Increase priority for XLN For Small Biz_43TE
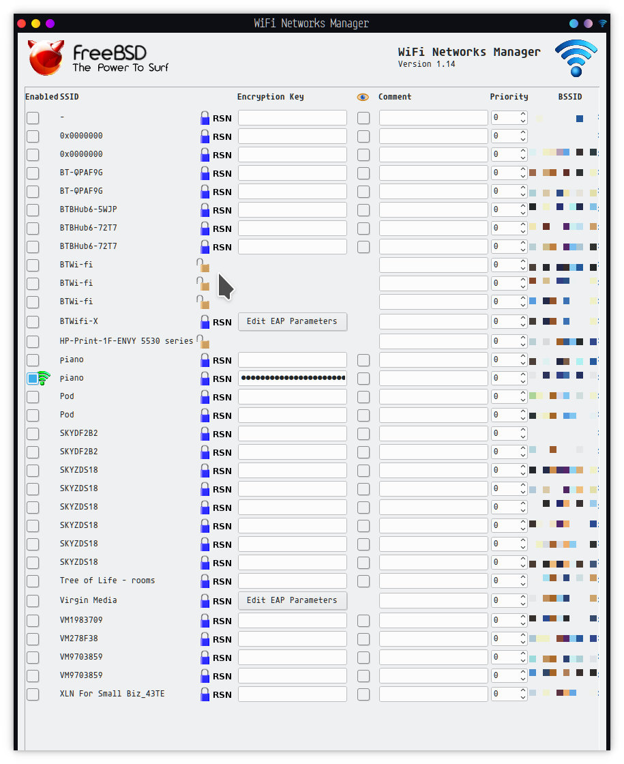This screenshot has height=764, width=624. pyautogui.click(x=523, y=691)
